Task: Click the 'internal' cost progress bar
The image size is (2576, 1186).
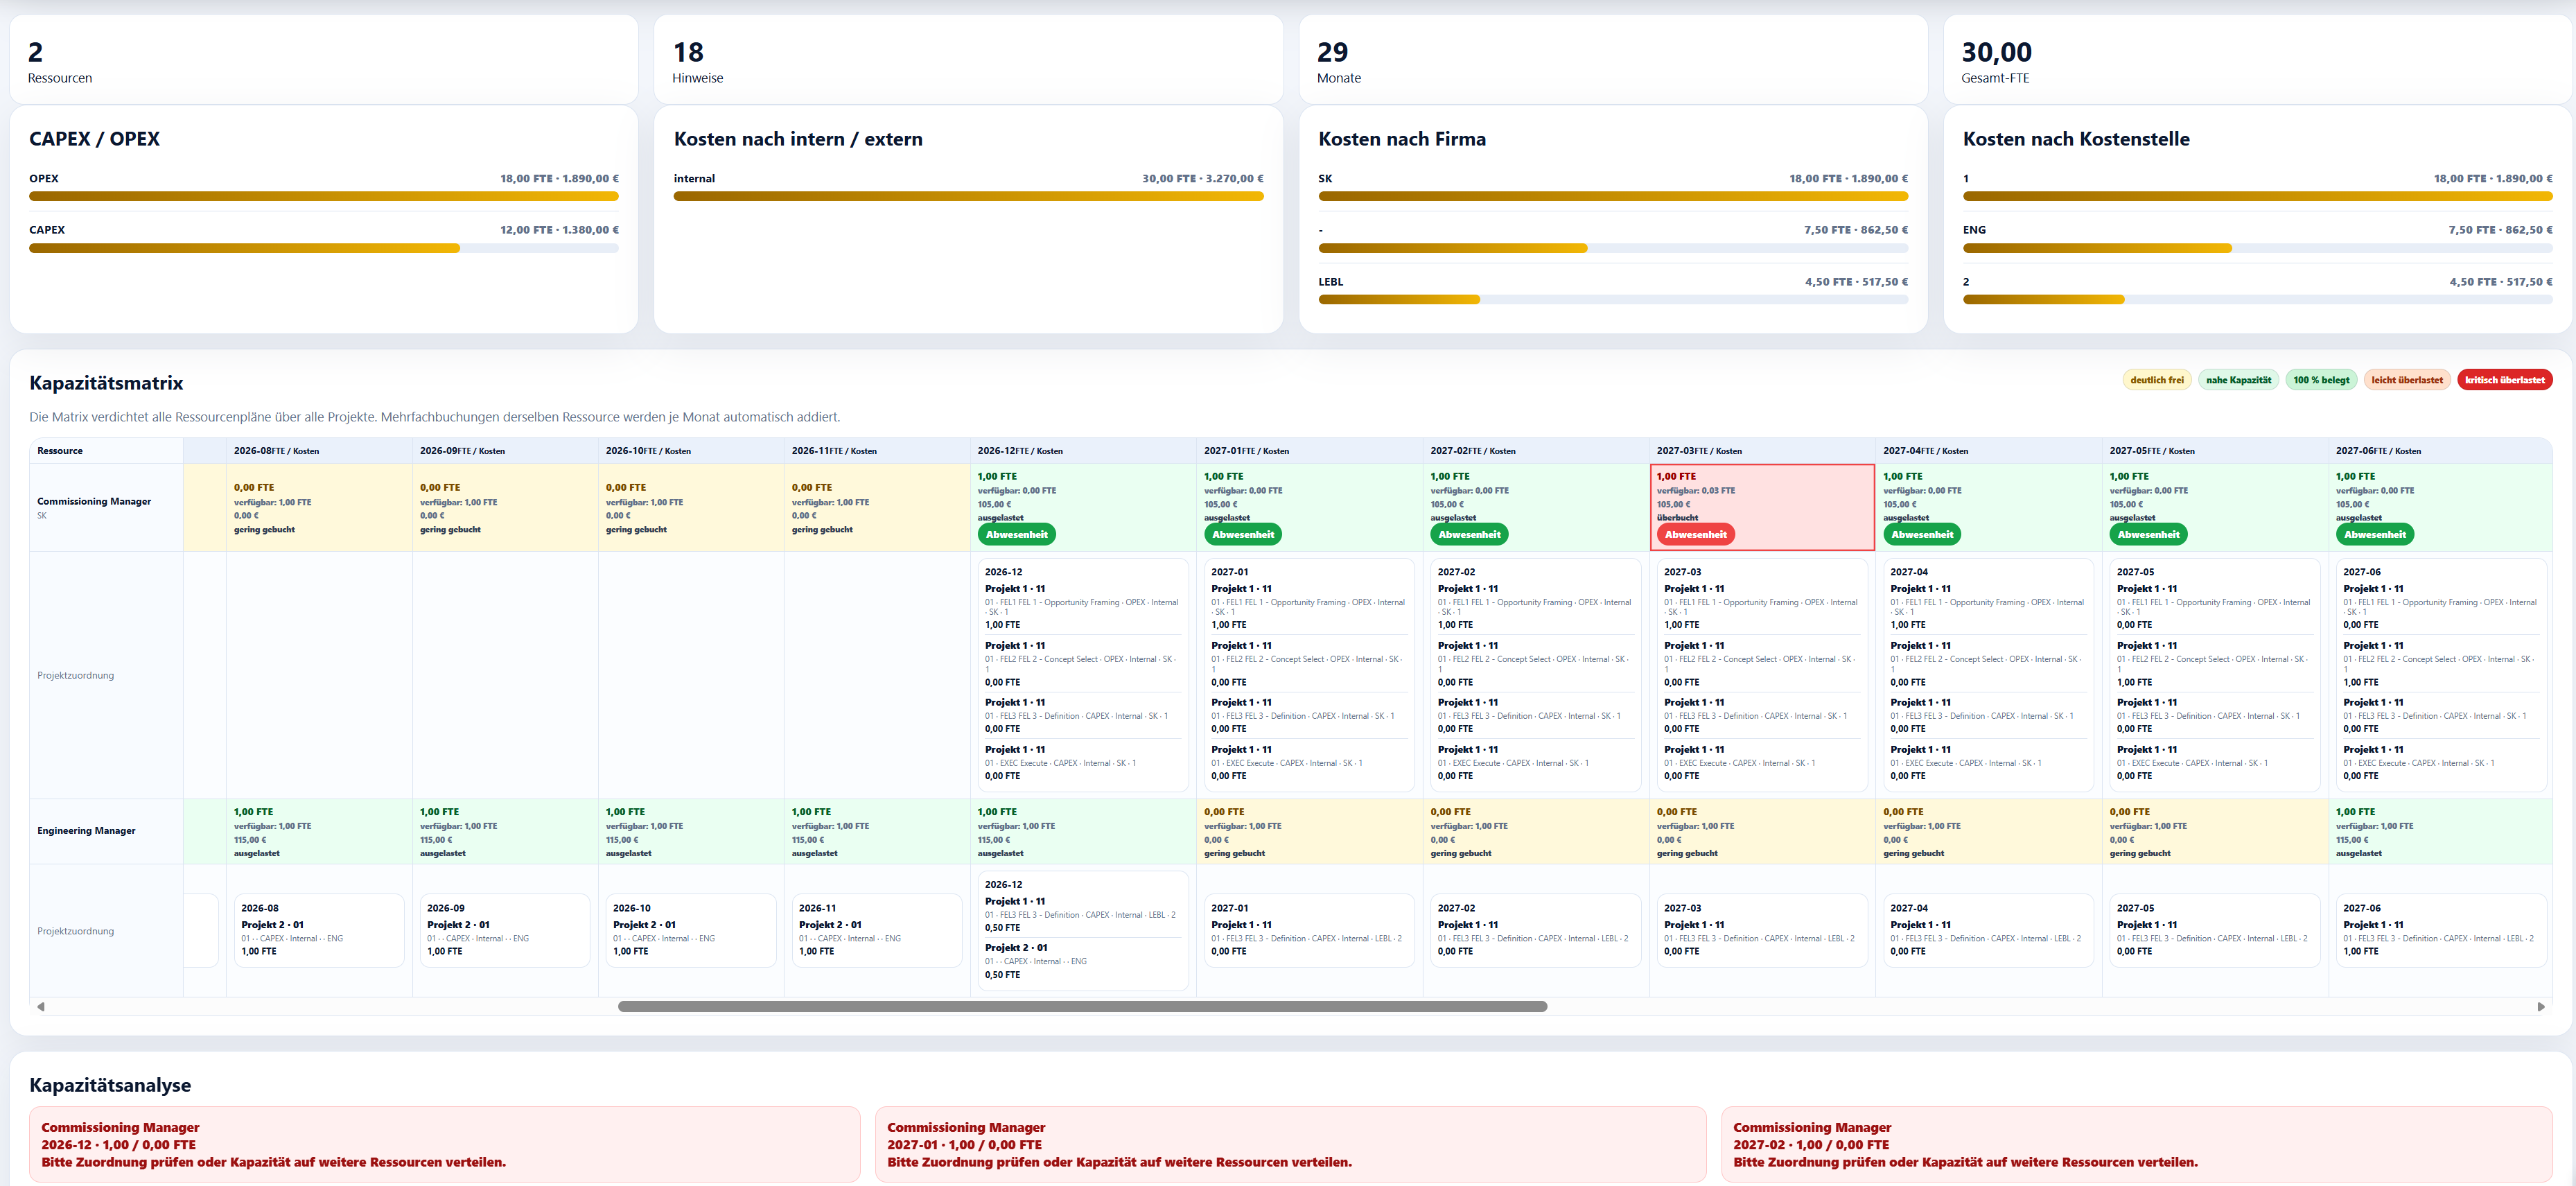Action: (x=968, y=196)
